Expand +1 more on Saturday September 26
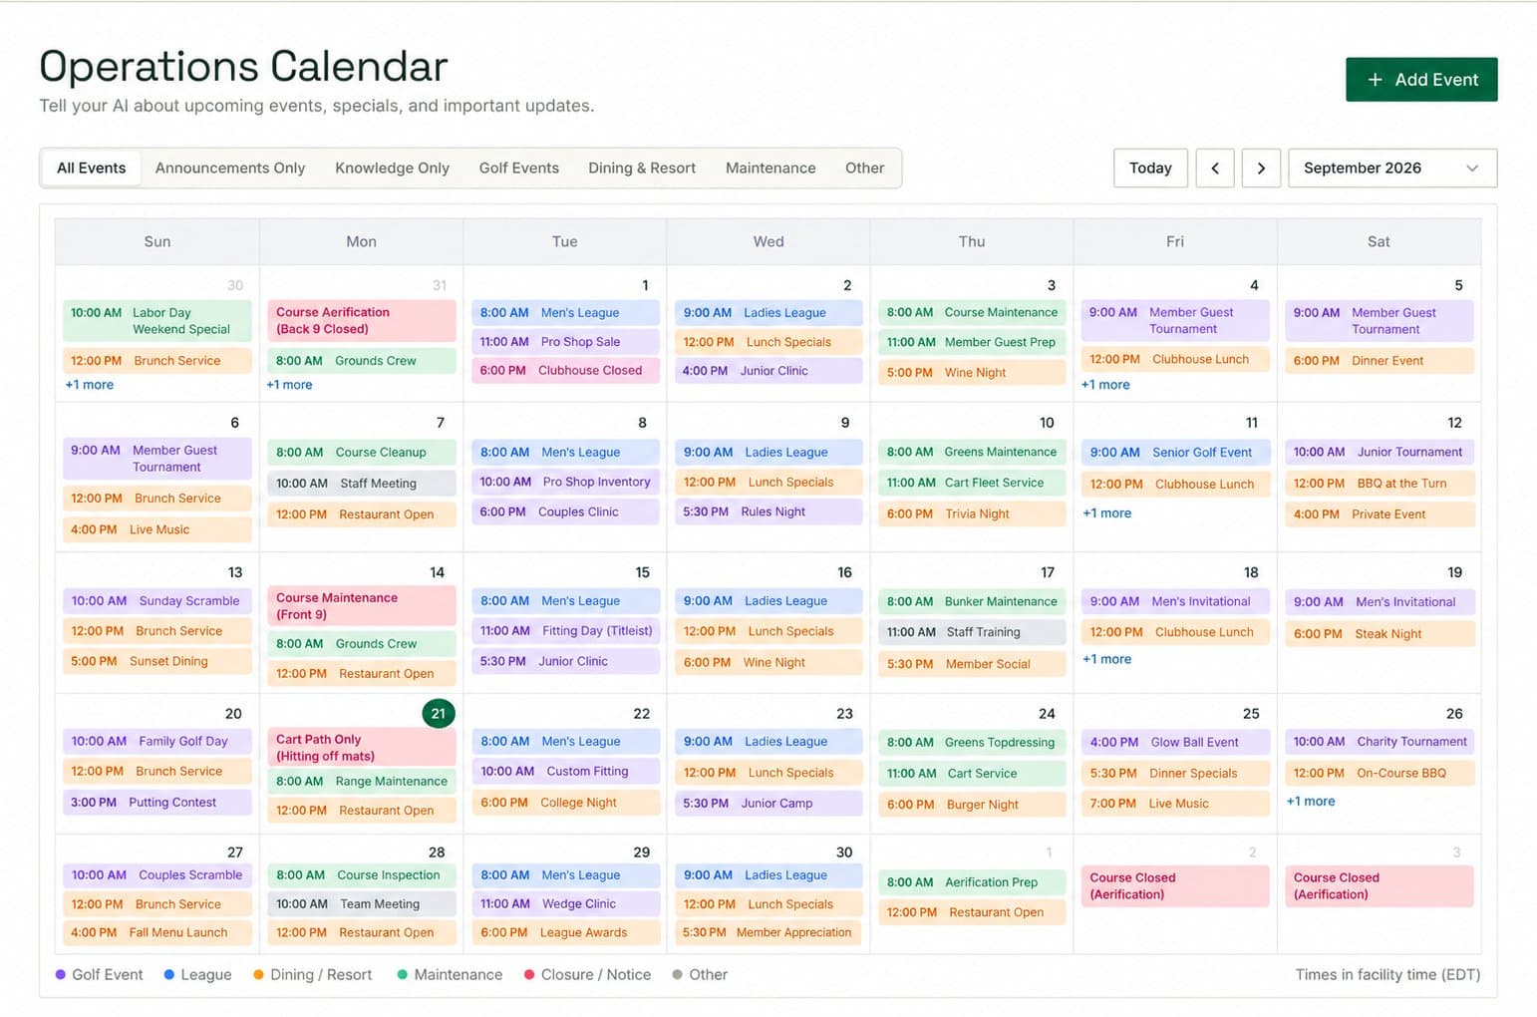This screenshot has width=1537, height=1017. click(x=1310, y=802)
